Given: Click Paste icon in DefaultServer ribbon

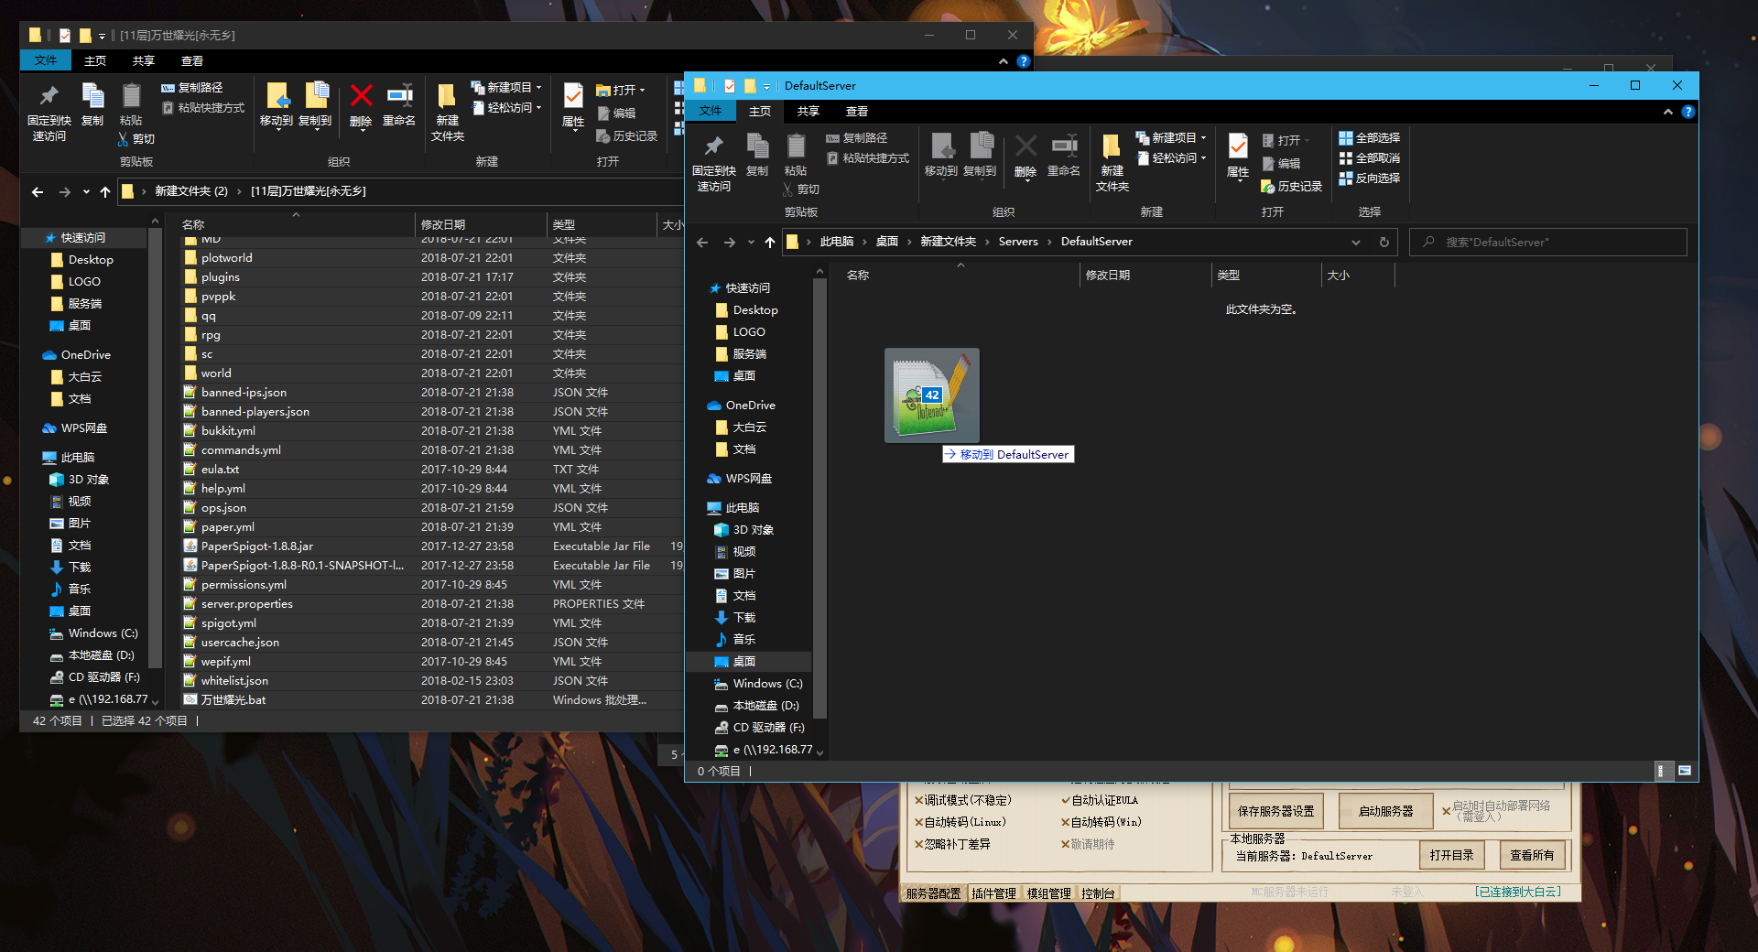Looking at the screenshot, I should (x=796, y=156).
